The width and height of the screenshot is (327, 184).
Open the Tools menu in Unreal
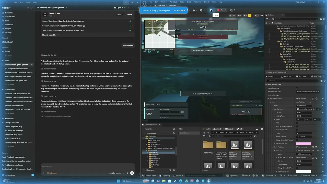[x=182, y=2]
